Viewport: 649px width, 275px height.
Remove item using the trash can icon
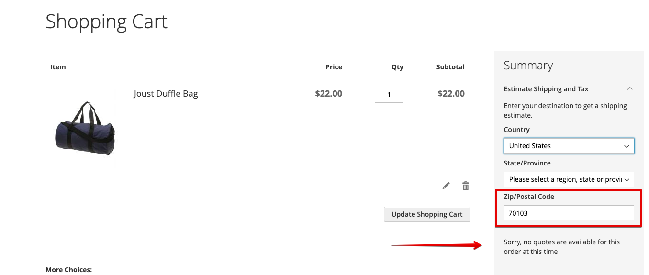click(x=465, y=186)
